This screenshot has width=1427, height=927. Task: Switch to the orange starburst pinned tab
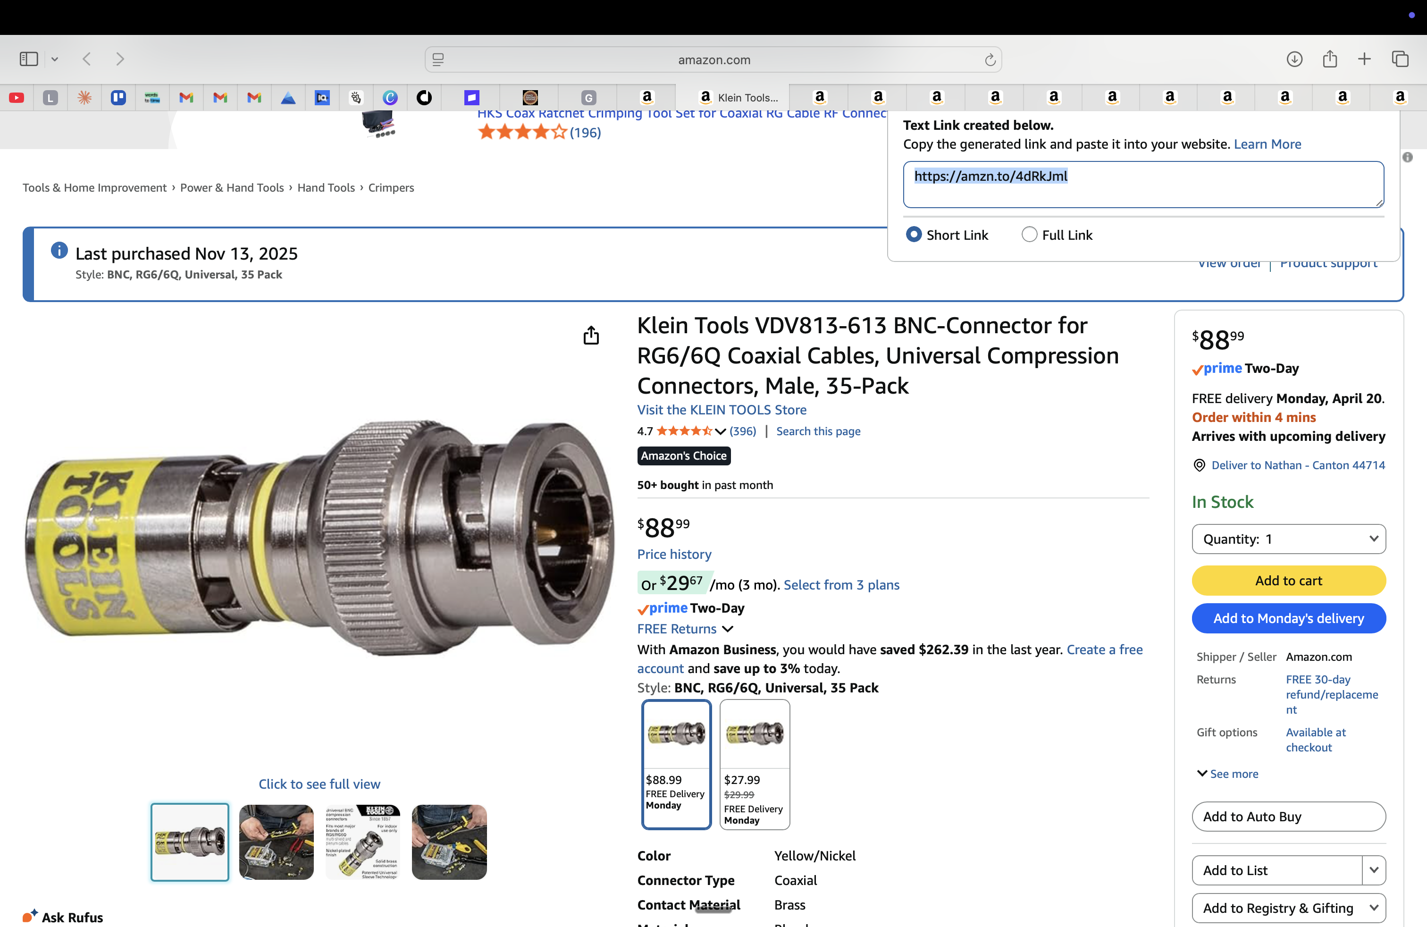coord(84,97)
